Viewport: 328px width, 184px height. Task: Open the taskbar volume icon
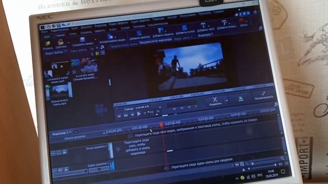tap(253, 176)
